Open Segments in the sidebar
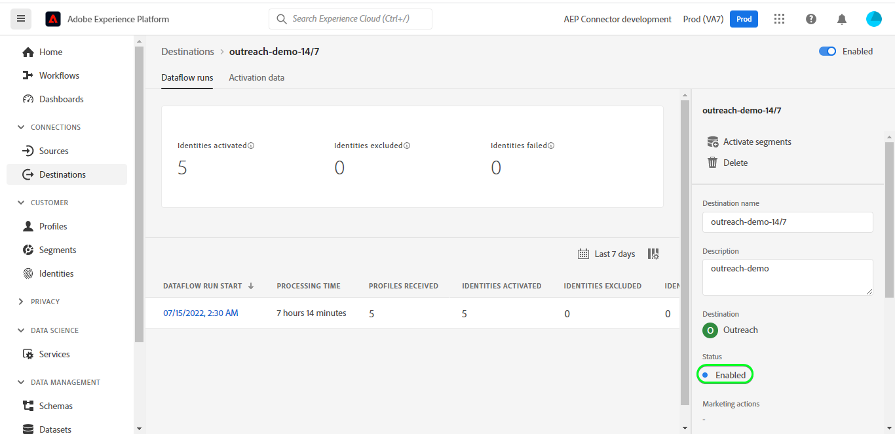895x434 pixels. pyautogui.click(x=58, y=250)
